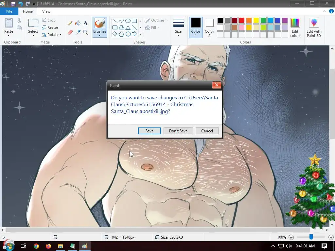Click the Cut scissors icon

19,20
